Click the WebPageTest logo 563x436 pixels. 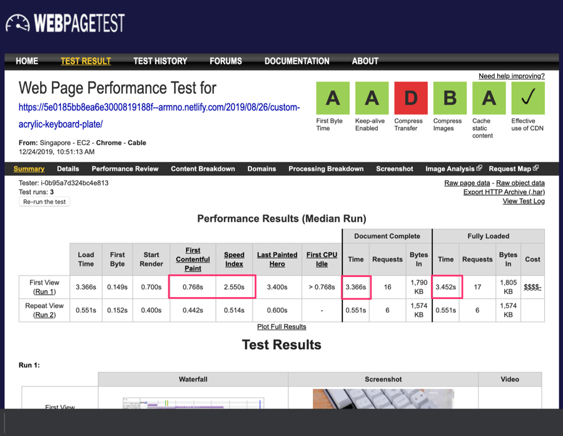click(65, 23)
